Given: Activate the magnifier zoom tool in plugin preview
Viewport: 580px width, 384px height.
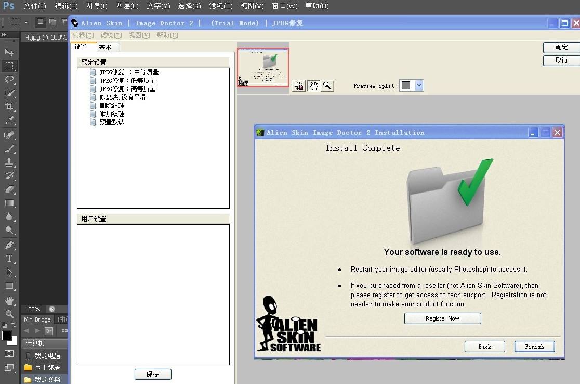Looking at the screenshot, I should click(327, 86).
